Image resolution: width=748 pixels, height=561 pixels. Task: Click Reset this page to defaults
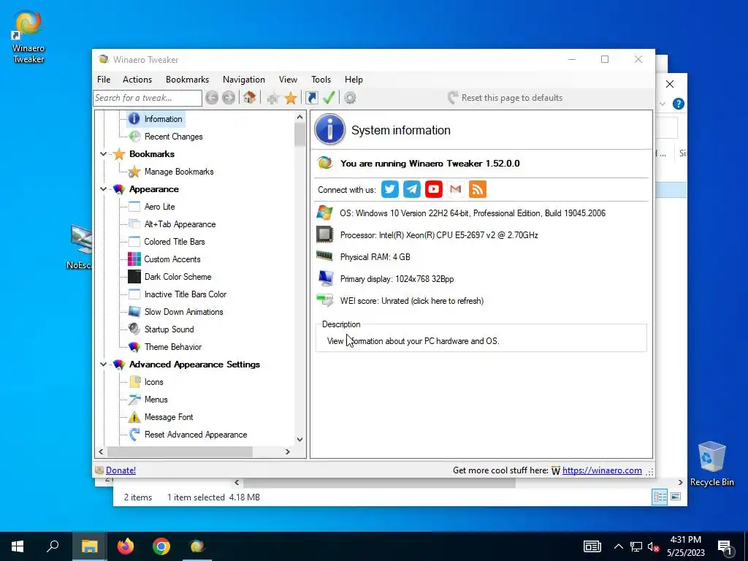[505, 98]
